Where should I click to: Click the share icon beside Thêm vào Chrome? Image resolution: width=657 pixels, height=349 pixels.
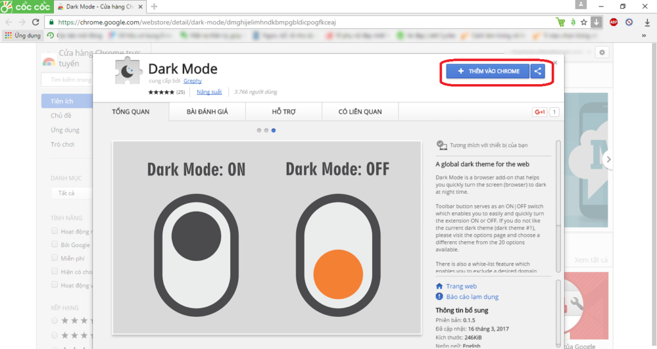tap(538, 71)
